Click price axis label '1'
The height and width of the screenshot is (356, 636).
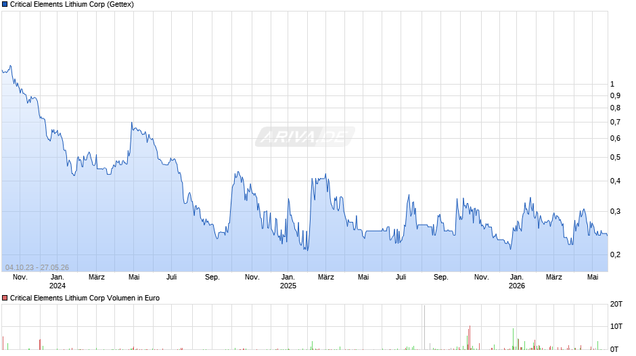612,84
